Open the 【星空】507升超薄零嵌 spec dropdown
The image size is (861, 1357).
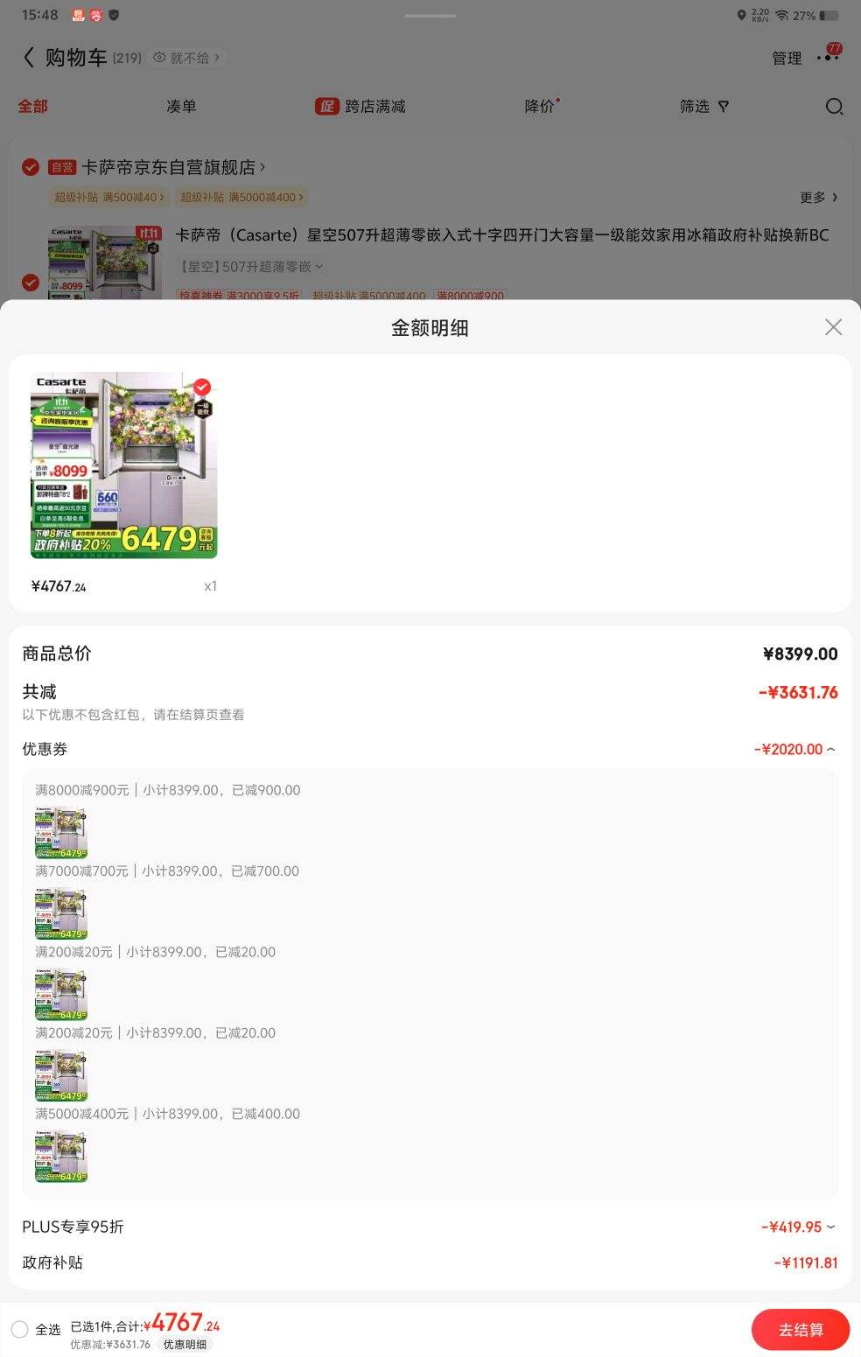click(252, 267)
